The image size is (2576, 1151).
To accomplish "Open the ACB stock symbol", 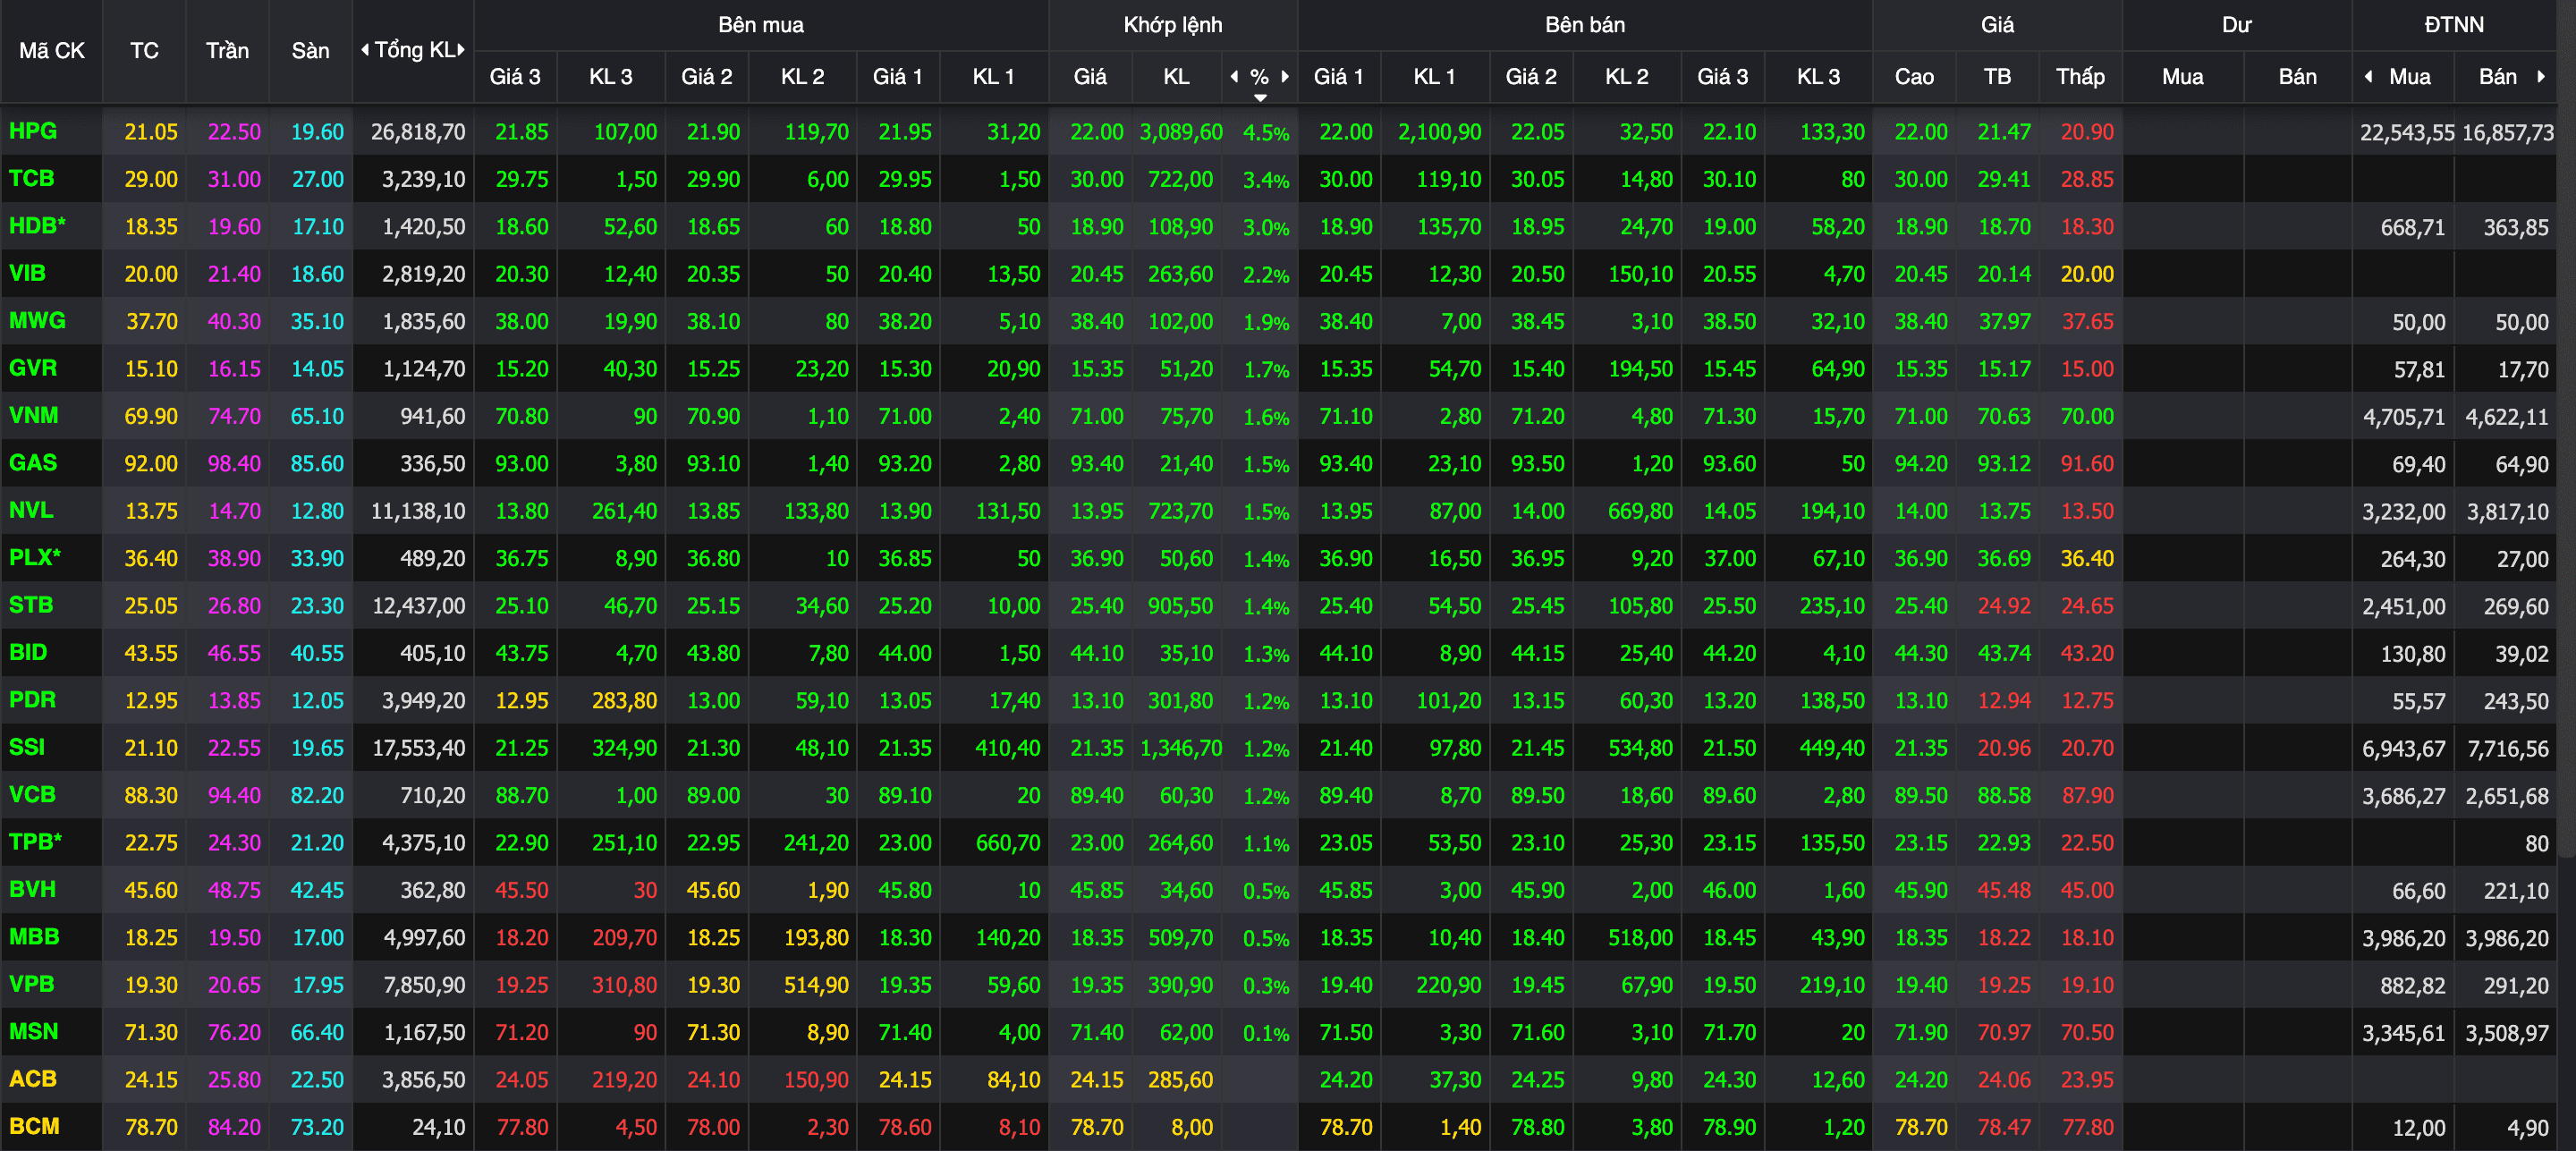I will (x=33, y=1079).
